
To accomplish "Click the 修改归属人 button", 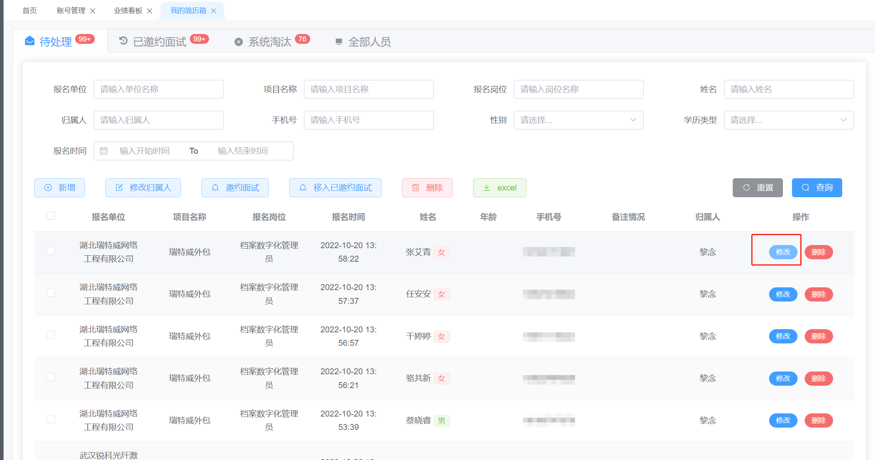I will pyautogui.click(x=143, y=188).
